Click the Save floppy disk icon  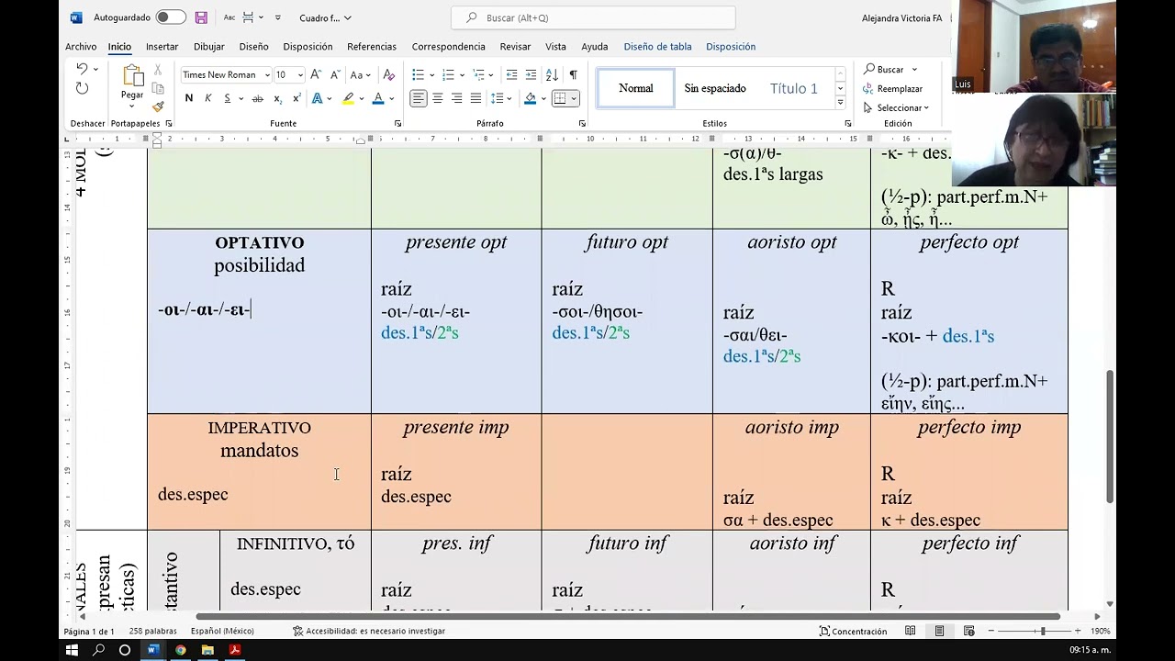coord(201,17)
